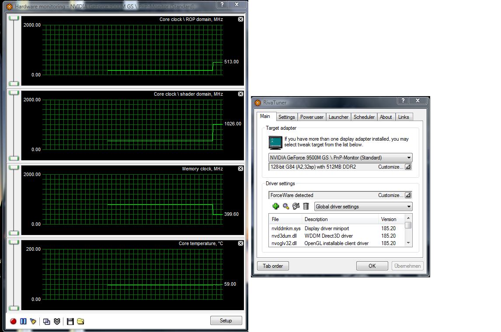Click scroll down arrow in driver file list

(x=408, y=243)
